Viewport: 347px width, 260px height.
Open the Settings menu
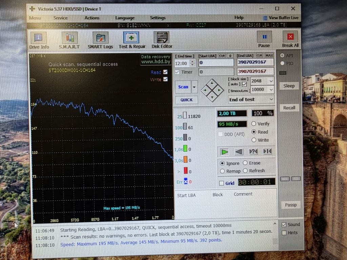158,18
